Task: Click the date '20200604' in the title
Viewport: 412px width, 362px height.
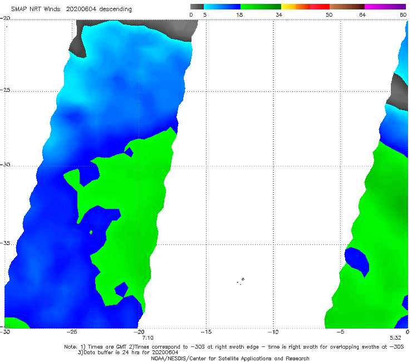Action: 81,9
